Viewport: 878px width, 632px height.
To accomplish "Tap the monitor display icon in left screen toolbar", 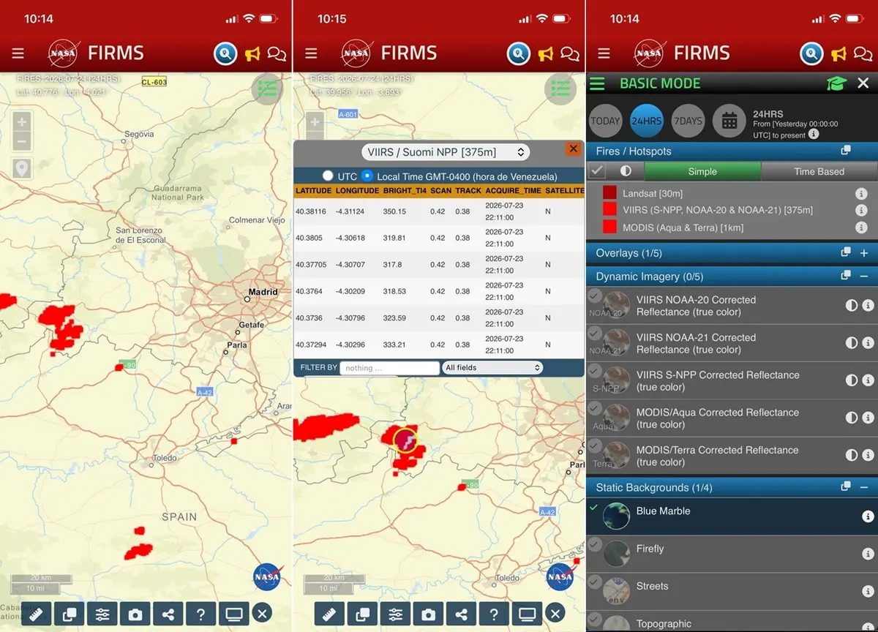I will coord(234,614).
